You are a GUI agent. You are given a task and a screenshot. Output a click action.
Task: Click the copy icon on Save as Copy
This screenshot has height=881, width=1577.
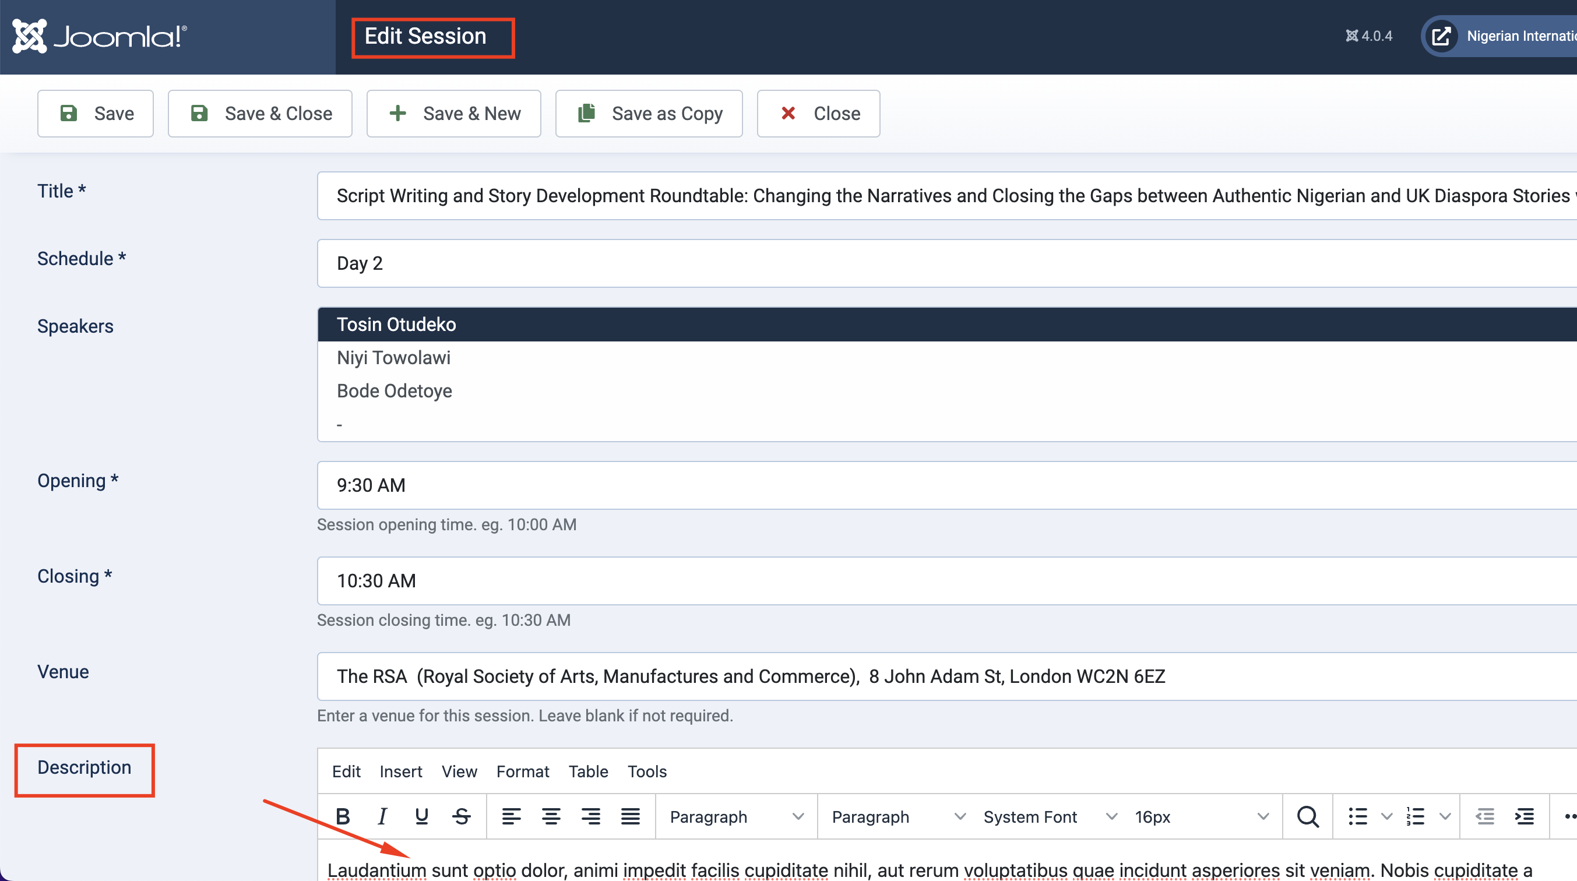[586, 113]
